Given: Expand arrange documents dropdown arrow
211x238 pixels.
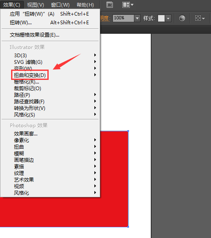Looking at the screenshot, I should pyautogui.click(x=132, y=5).
